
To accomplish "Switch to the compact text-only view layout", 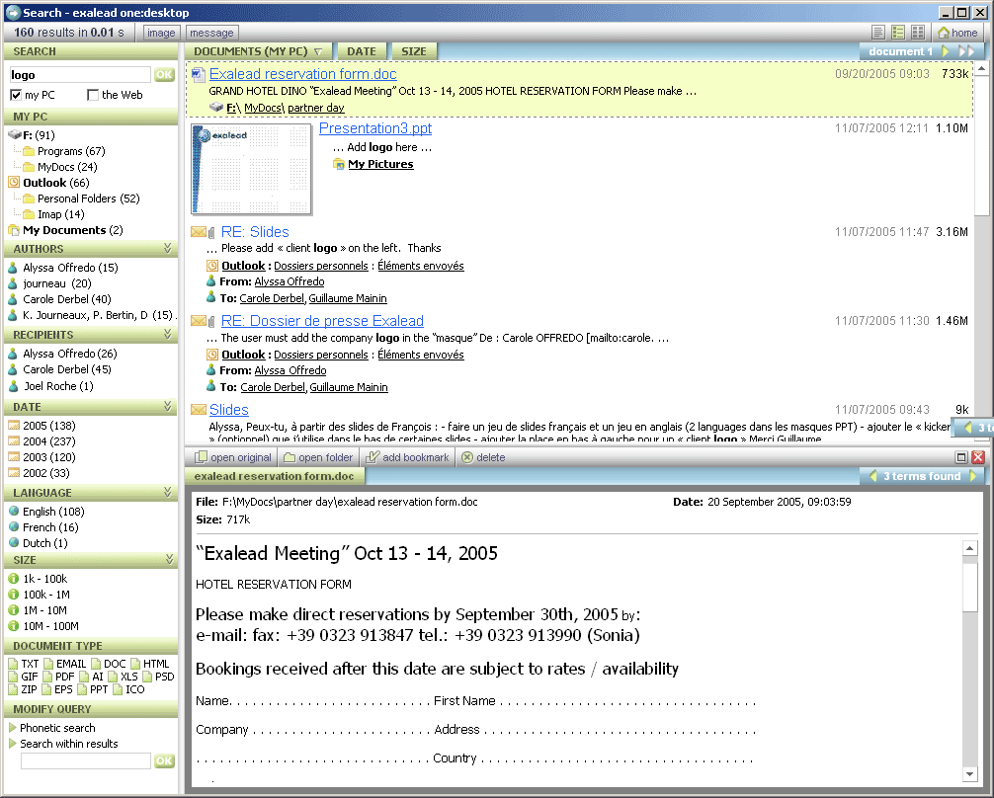I will 879,33.
